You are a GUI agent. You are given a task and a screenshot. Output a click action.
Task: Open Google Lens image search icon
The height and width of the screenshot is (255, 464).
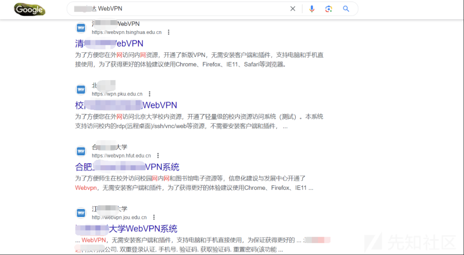tap(329, 9)
